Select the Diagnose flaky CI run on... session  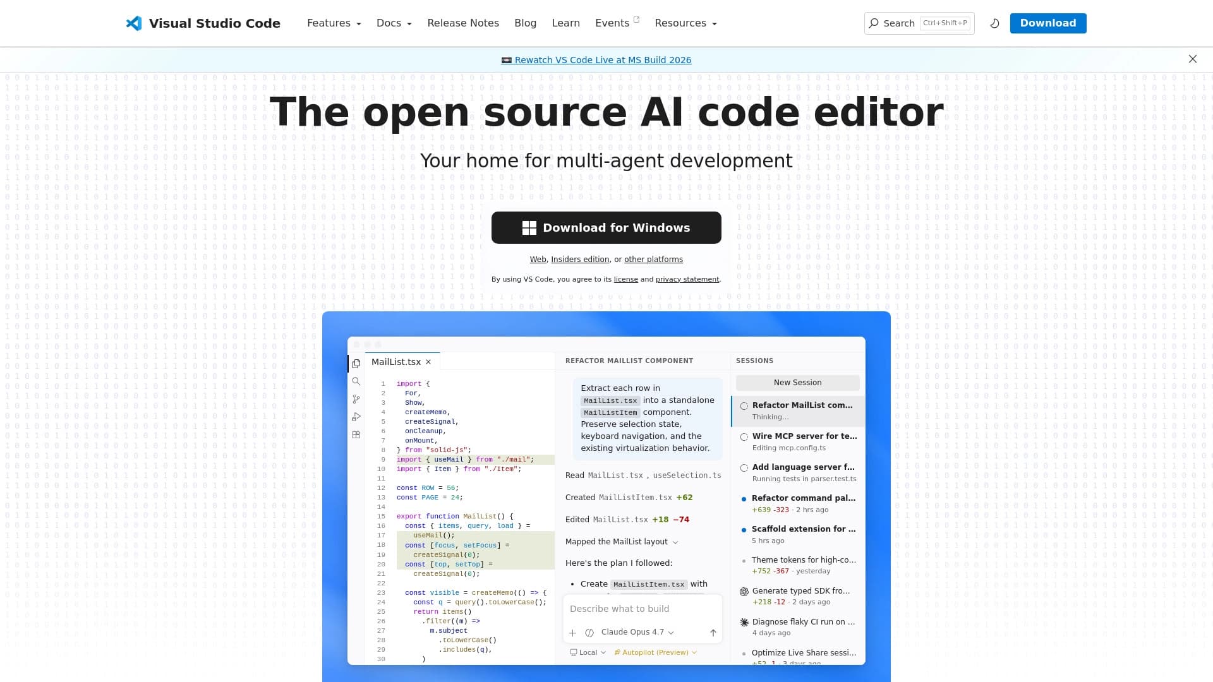(798, 627)
